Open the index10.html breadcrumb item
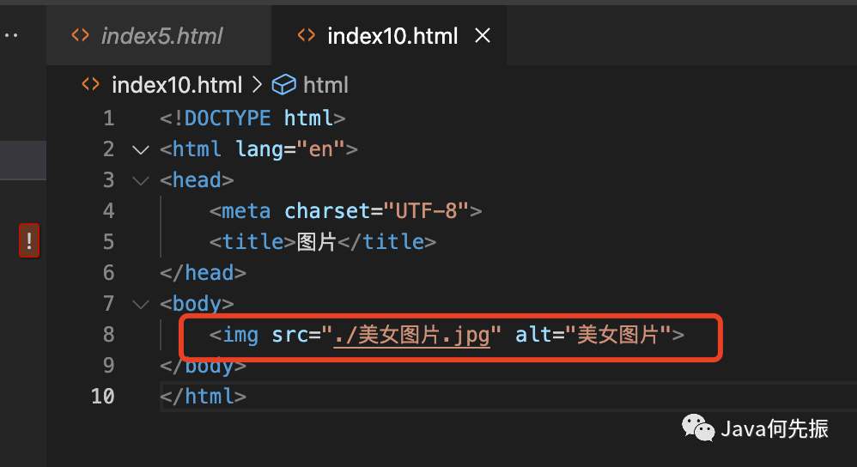 pyautogui.click(x=176, y=85)
